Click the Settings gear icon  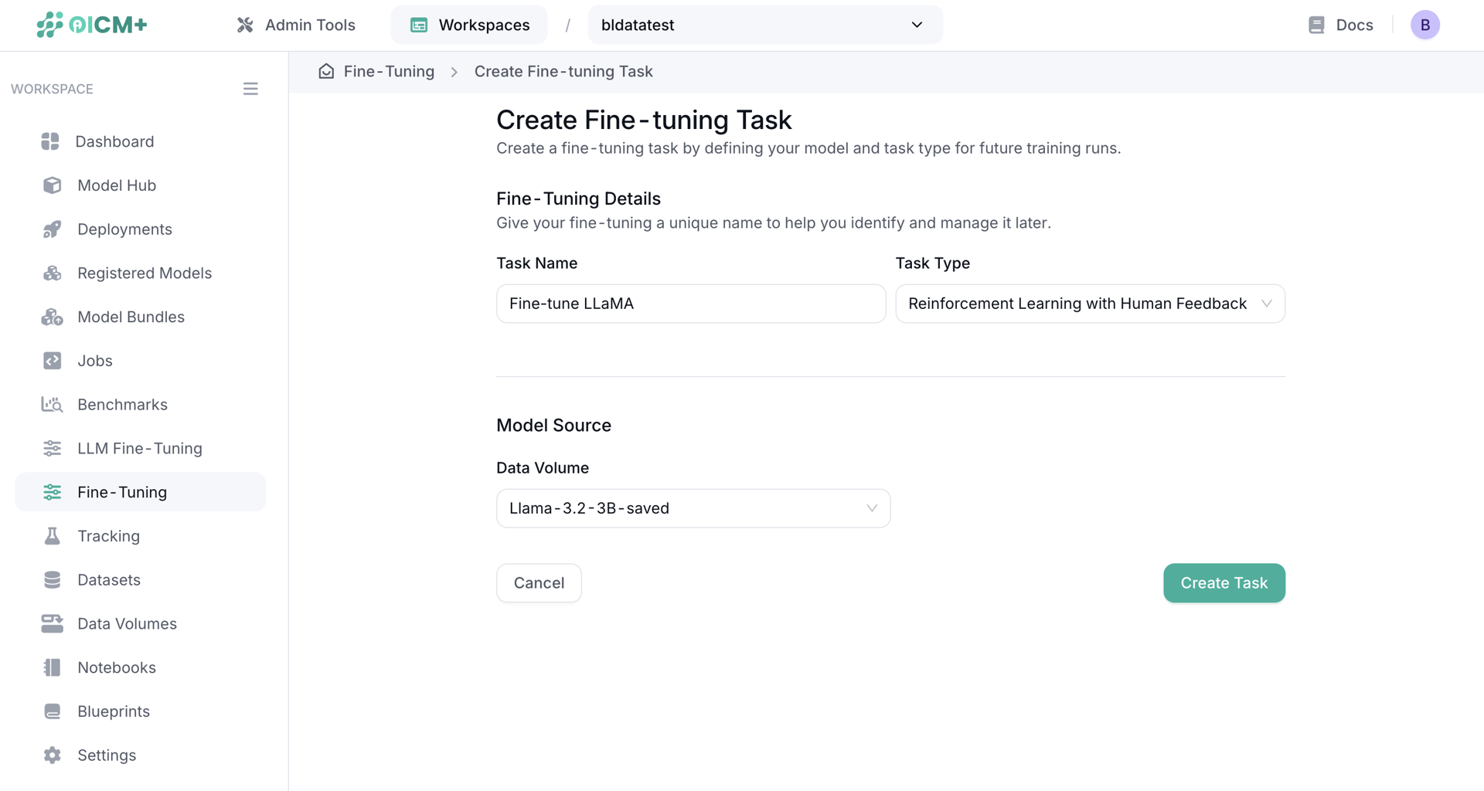point(52,755)
